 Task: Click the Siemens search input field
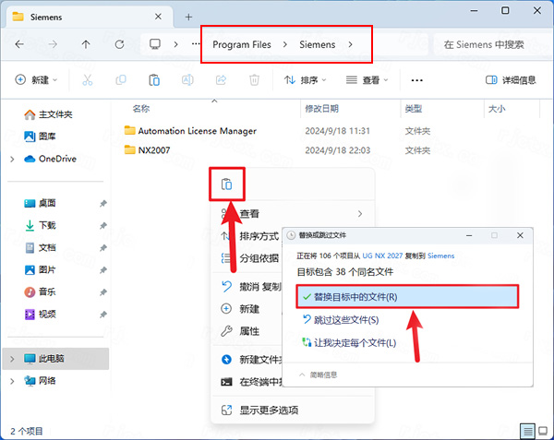489,44
